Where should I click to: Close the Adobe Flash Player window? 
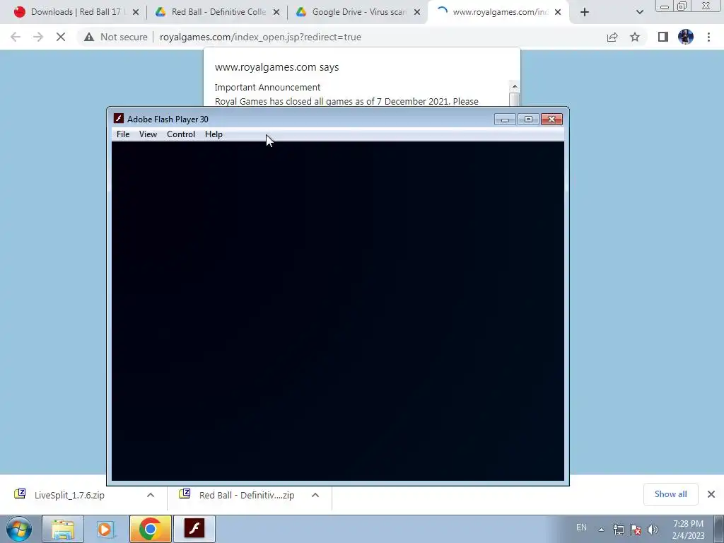551,119
